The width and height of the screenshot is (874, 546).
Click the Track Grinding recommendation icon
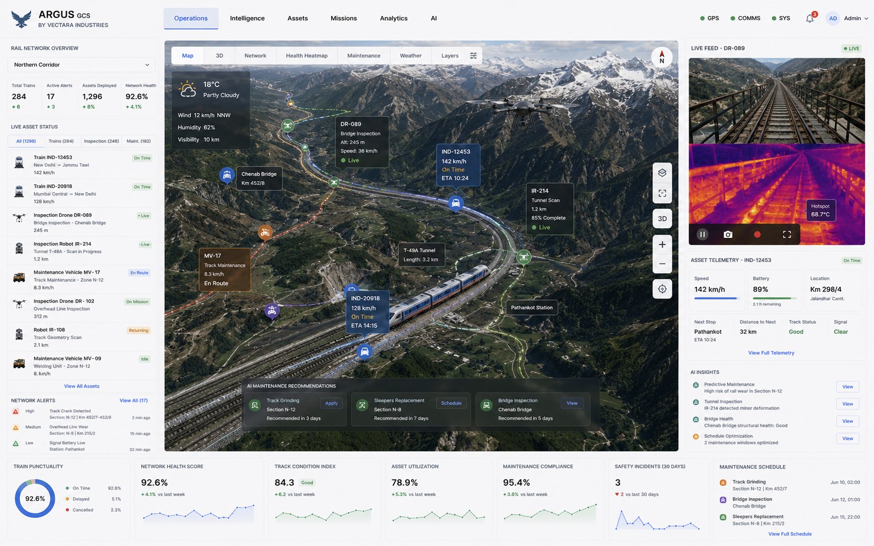[255, 405]
